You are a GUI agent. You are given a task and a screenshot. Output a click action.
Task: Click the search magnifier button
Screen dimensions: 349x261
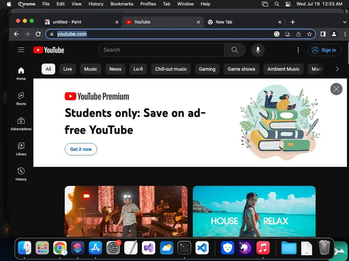pyautogui.click(x=234, y=50)
